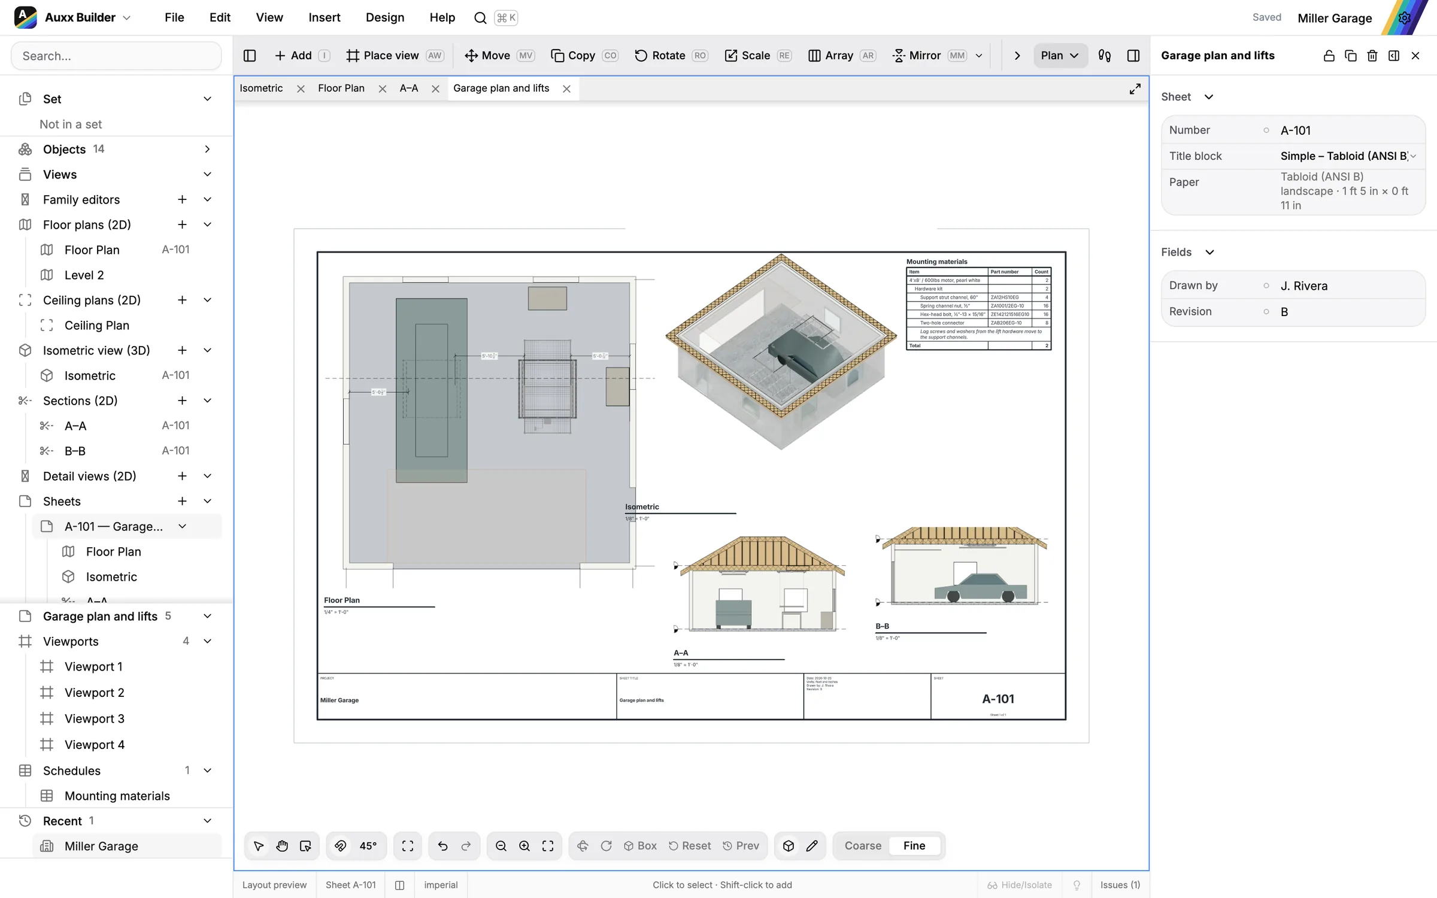Viewport: 1437px width, 898px height.
Task: Open Issues (1) in status bar
Action: [x=1120, y=885]
